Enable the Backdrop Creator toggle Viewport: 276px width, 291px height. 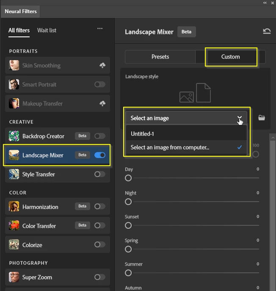100,136
